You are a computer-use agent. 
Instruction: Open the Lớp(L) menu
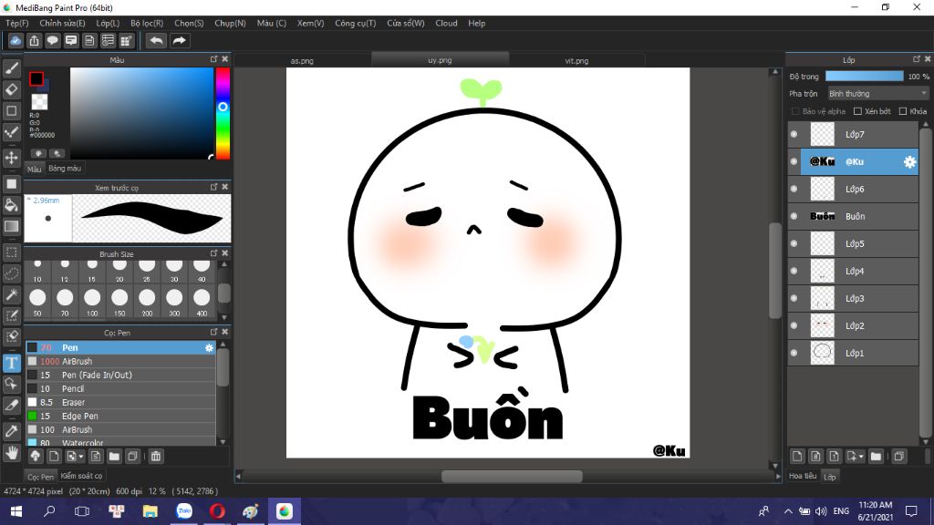tap(108, 23)
